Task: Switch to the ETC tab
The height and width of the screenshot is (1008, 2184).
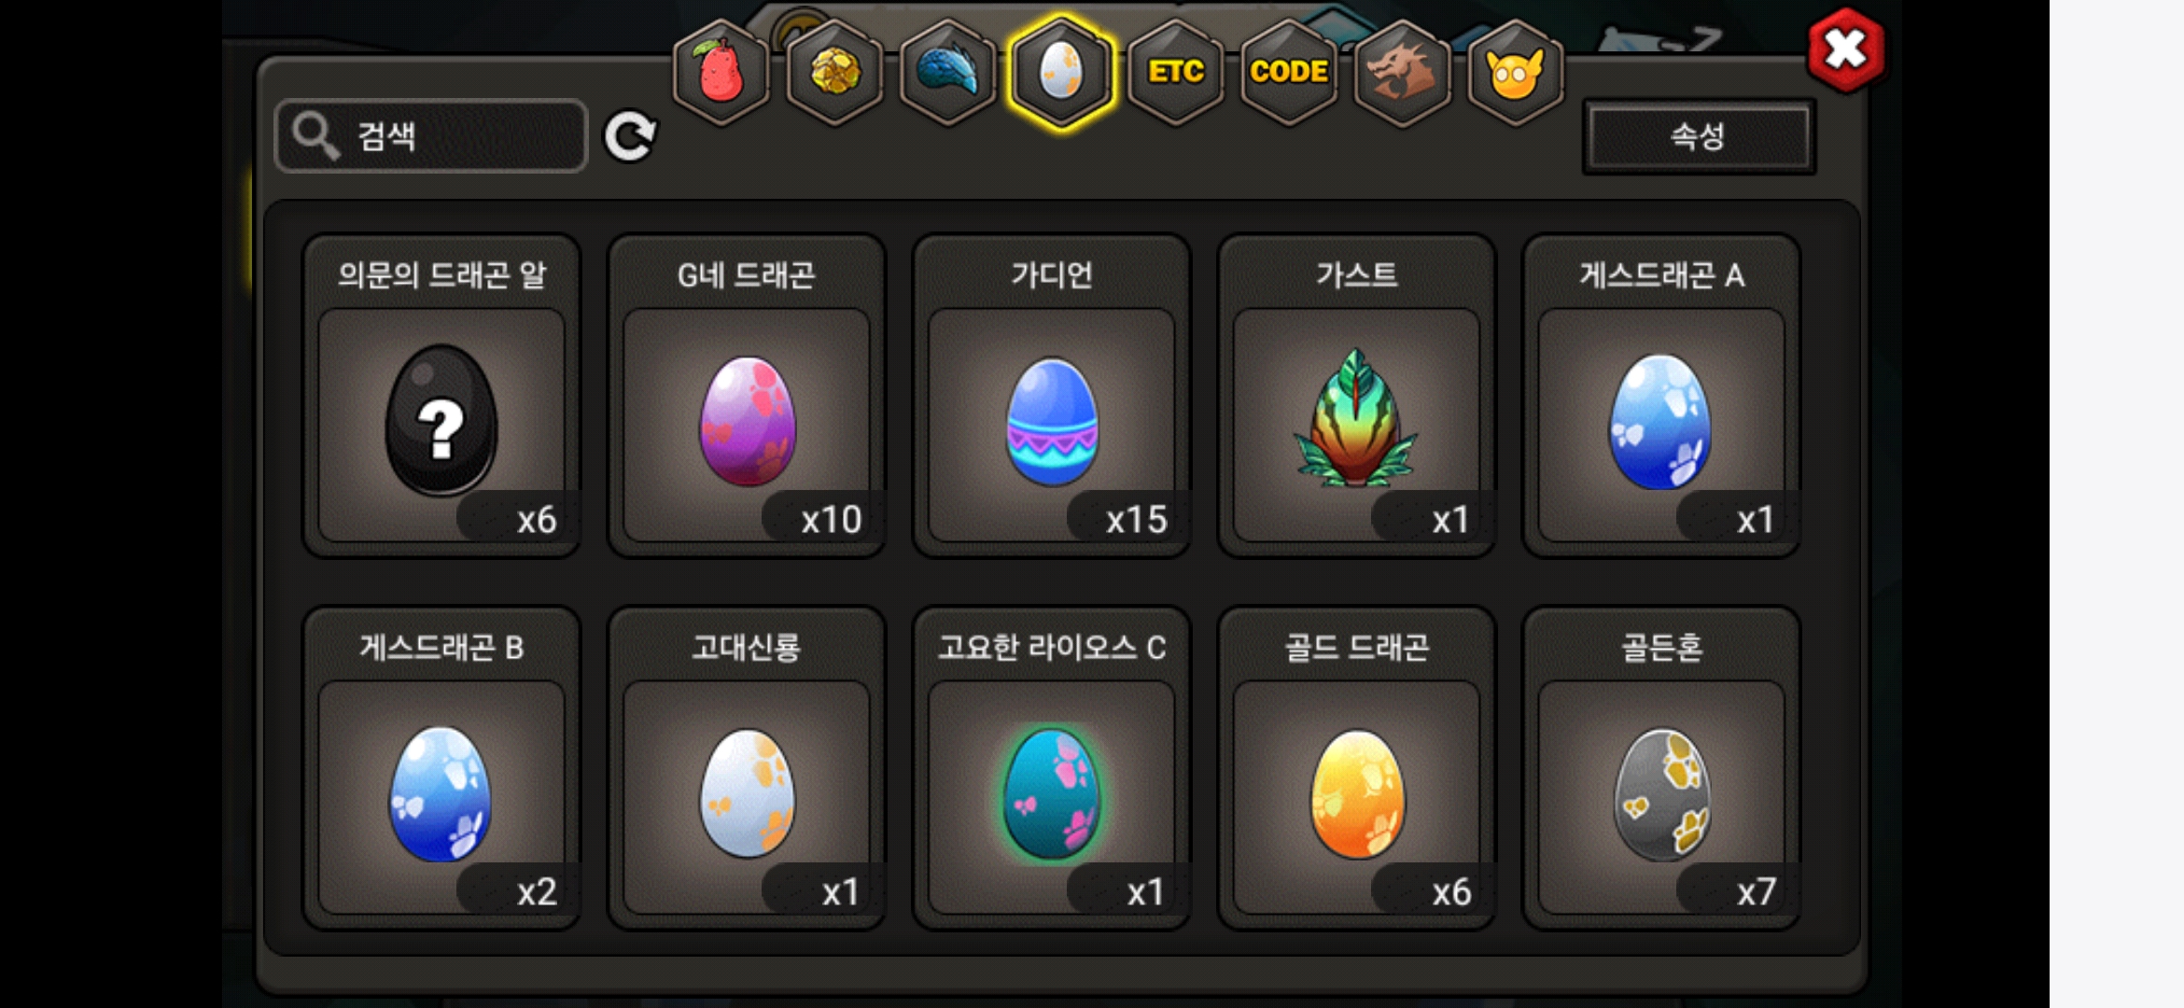Action: pyautogui.click(x=1175, y=72)
